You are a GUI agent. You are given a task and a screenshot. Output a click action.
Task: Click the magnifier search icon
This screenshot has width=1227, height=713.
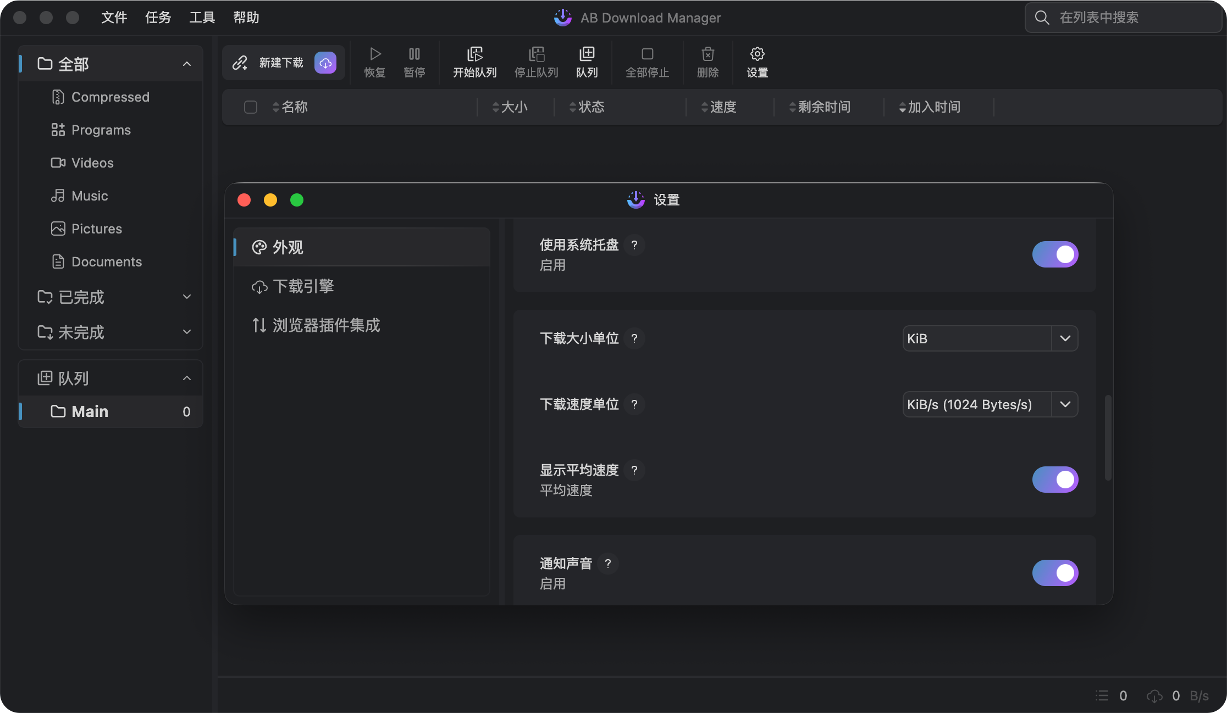coord(1042,18)
